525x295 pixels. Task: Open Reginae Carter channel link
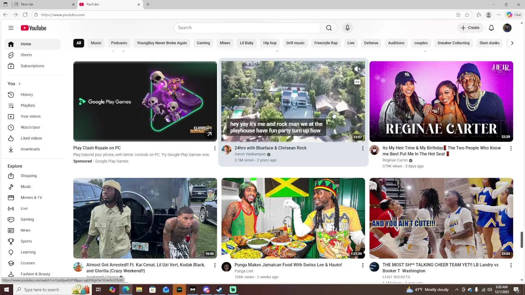pos(395,161)
